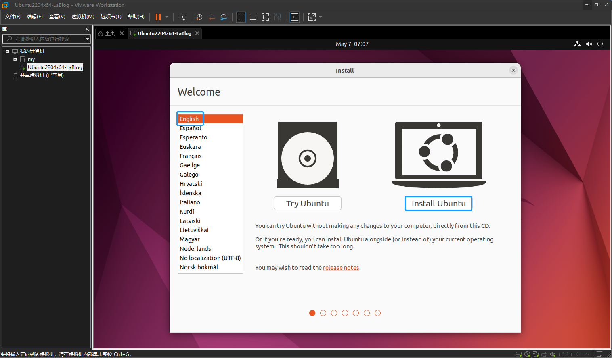Switch to Unity mode
Screen dimensions: 612x358
click(277, 17)
